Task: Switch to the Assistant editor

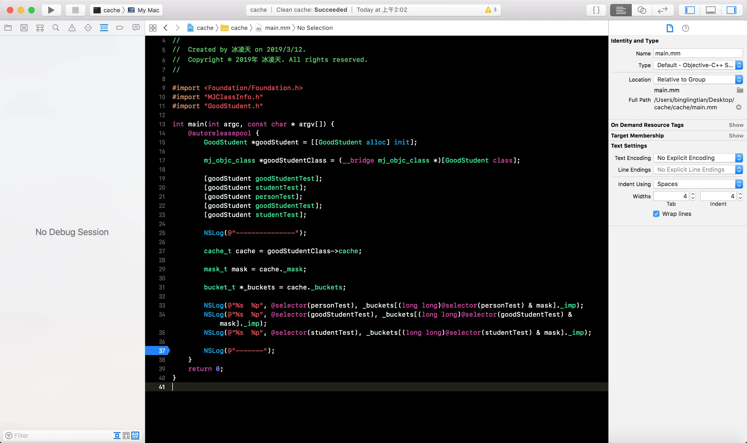Action: pos(642,10)
